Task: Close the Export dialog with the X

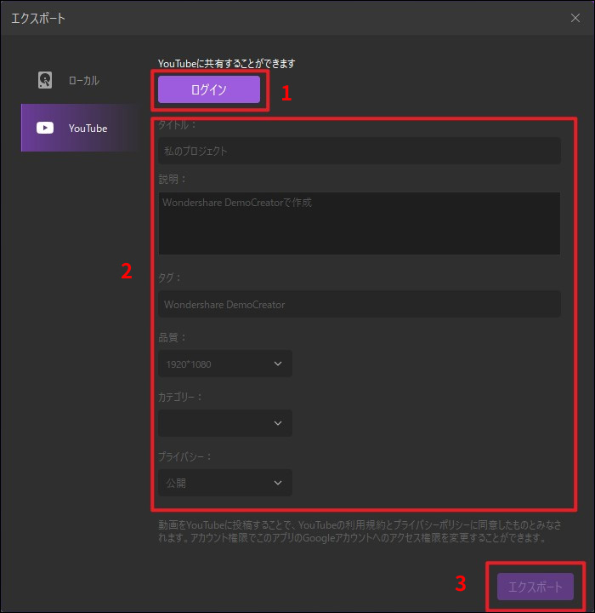Action: pyautogui.click(x=575, y=18)
